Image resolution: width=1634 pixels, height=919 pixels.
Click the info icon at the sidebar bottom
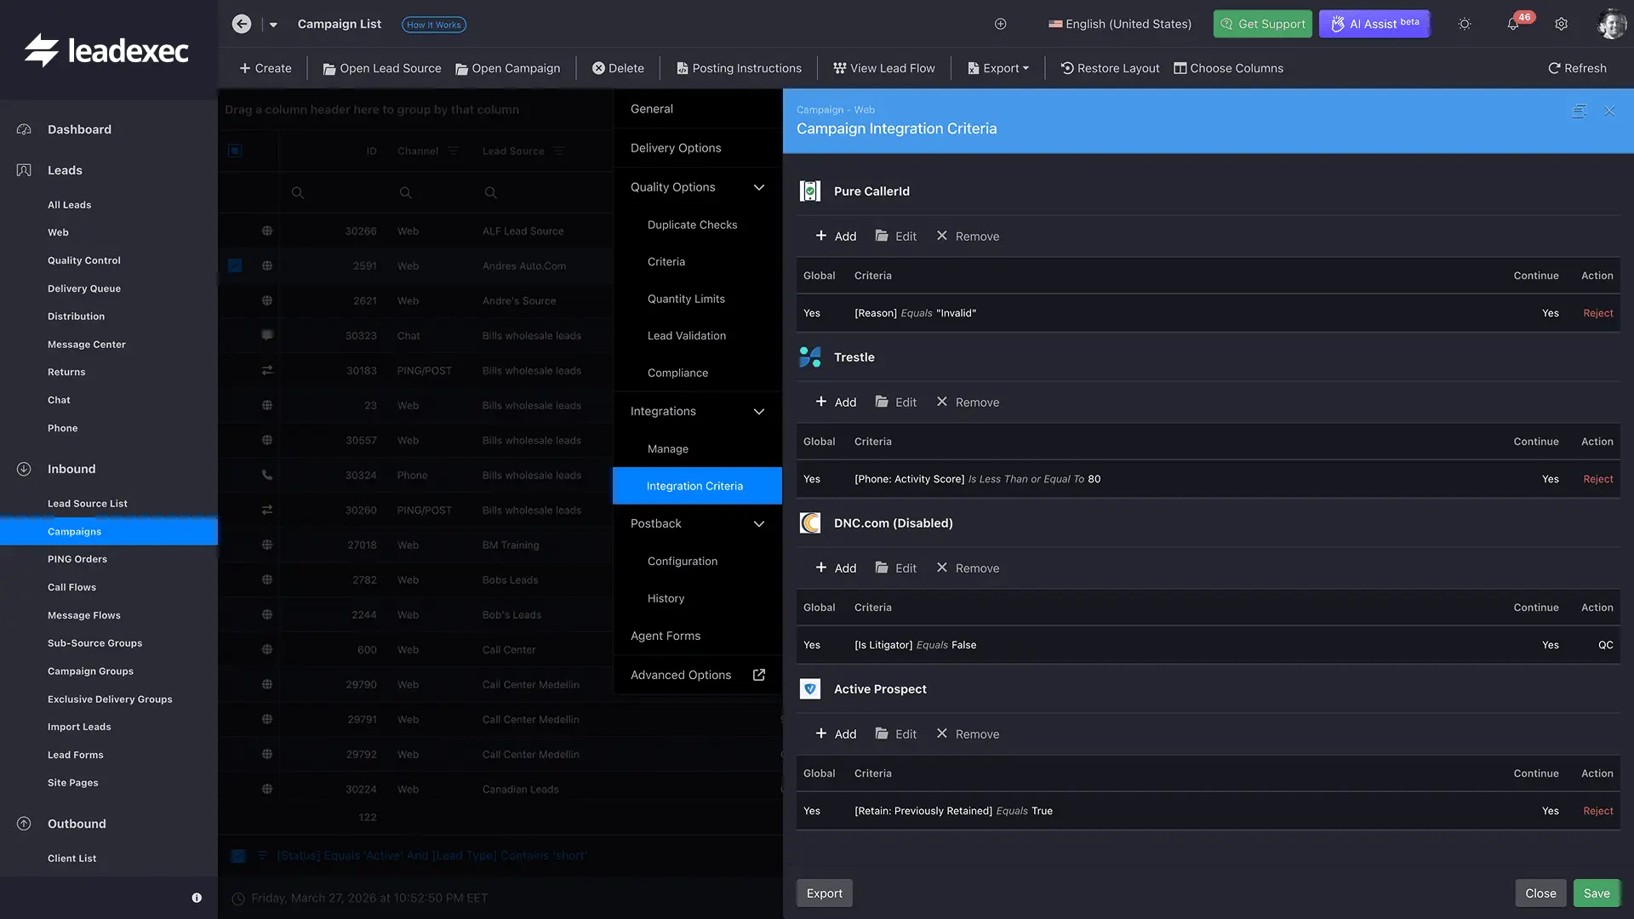[197, 898]
